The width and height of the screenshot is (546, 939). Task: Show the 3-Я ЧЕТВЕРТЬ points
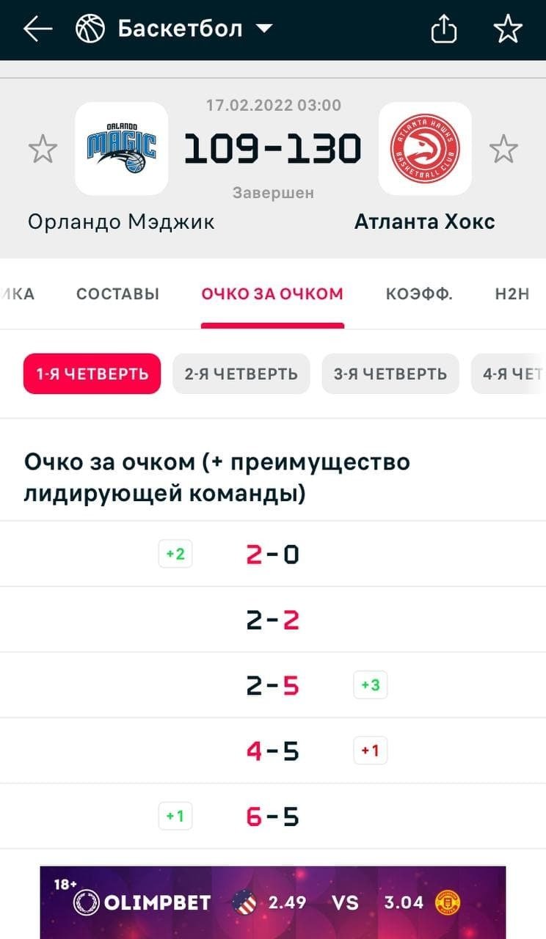pyautogui.click(x=390, y=373)
